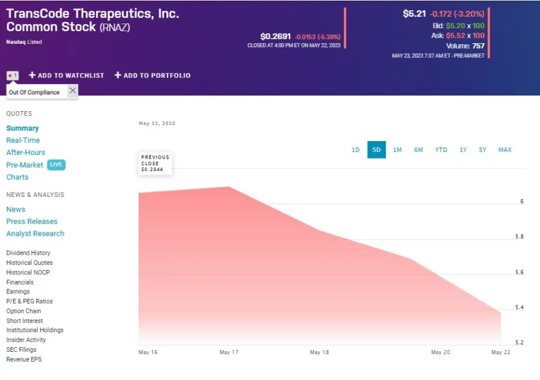The height and width of the screenshot is (380, 540).
Task: Open the After-Hours quotes page
Action: pos(25,152)
